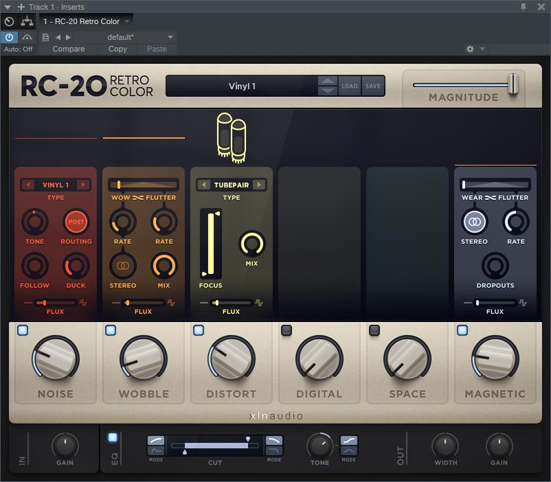Click the Distort FOCUS range bar
Screen dimensions: 551x482
[211, 244]
